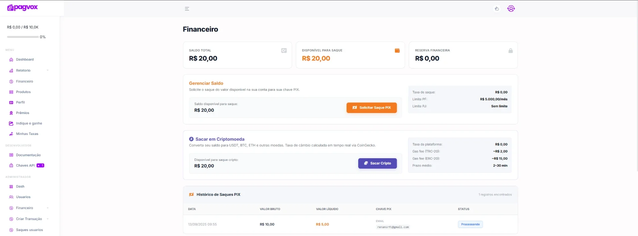Click the Financeiro icon in Menu section

[x=11, y=81]
